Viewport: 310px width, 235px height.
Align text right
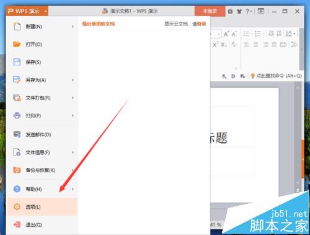point(265,44)
